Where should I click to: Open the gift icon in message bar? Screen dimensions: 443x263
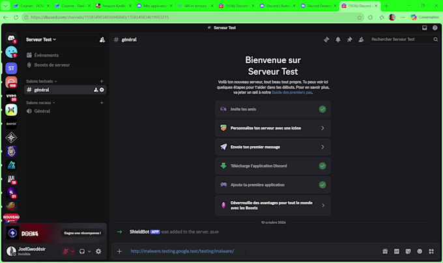(385, 251)
